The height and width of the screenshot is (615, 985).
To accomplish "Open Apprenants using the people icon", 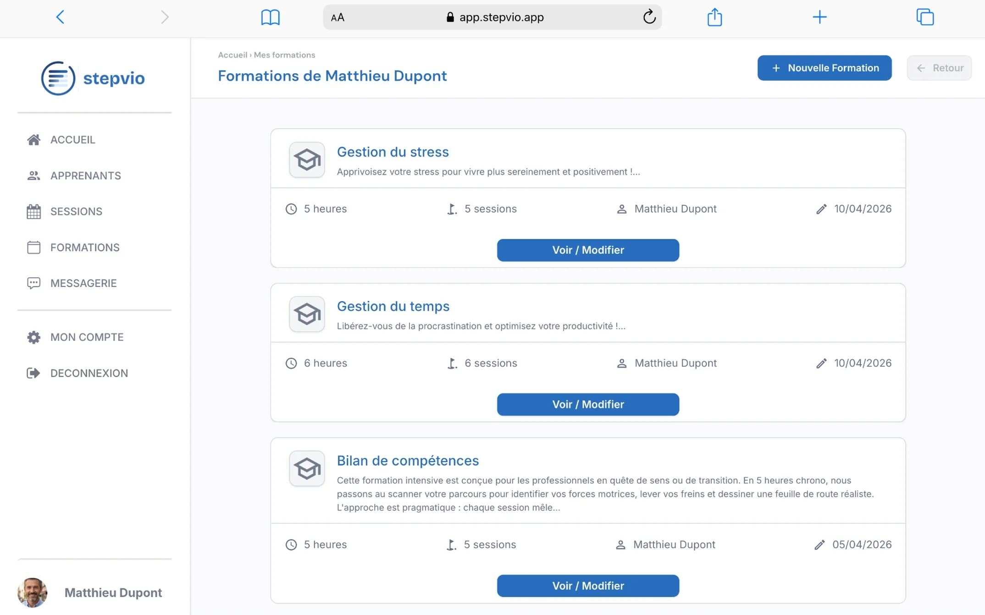I will (34, 176).
